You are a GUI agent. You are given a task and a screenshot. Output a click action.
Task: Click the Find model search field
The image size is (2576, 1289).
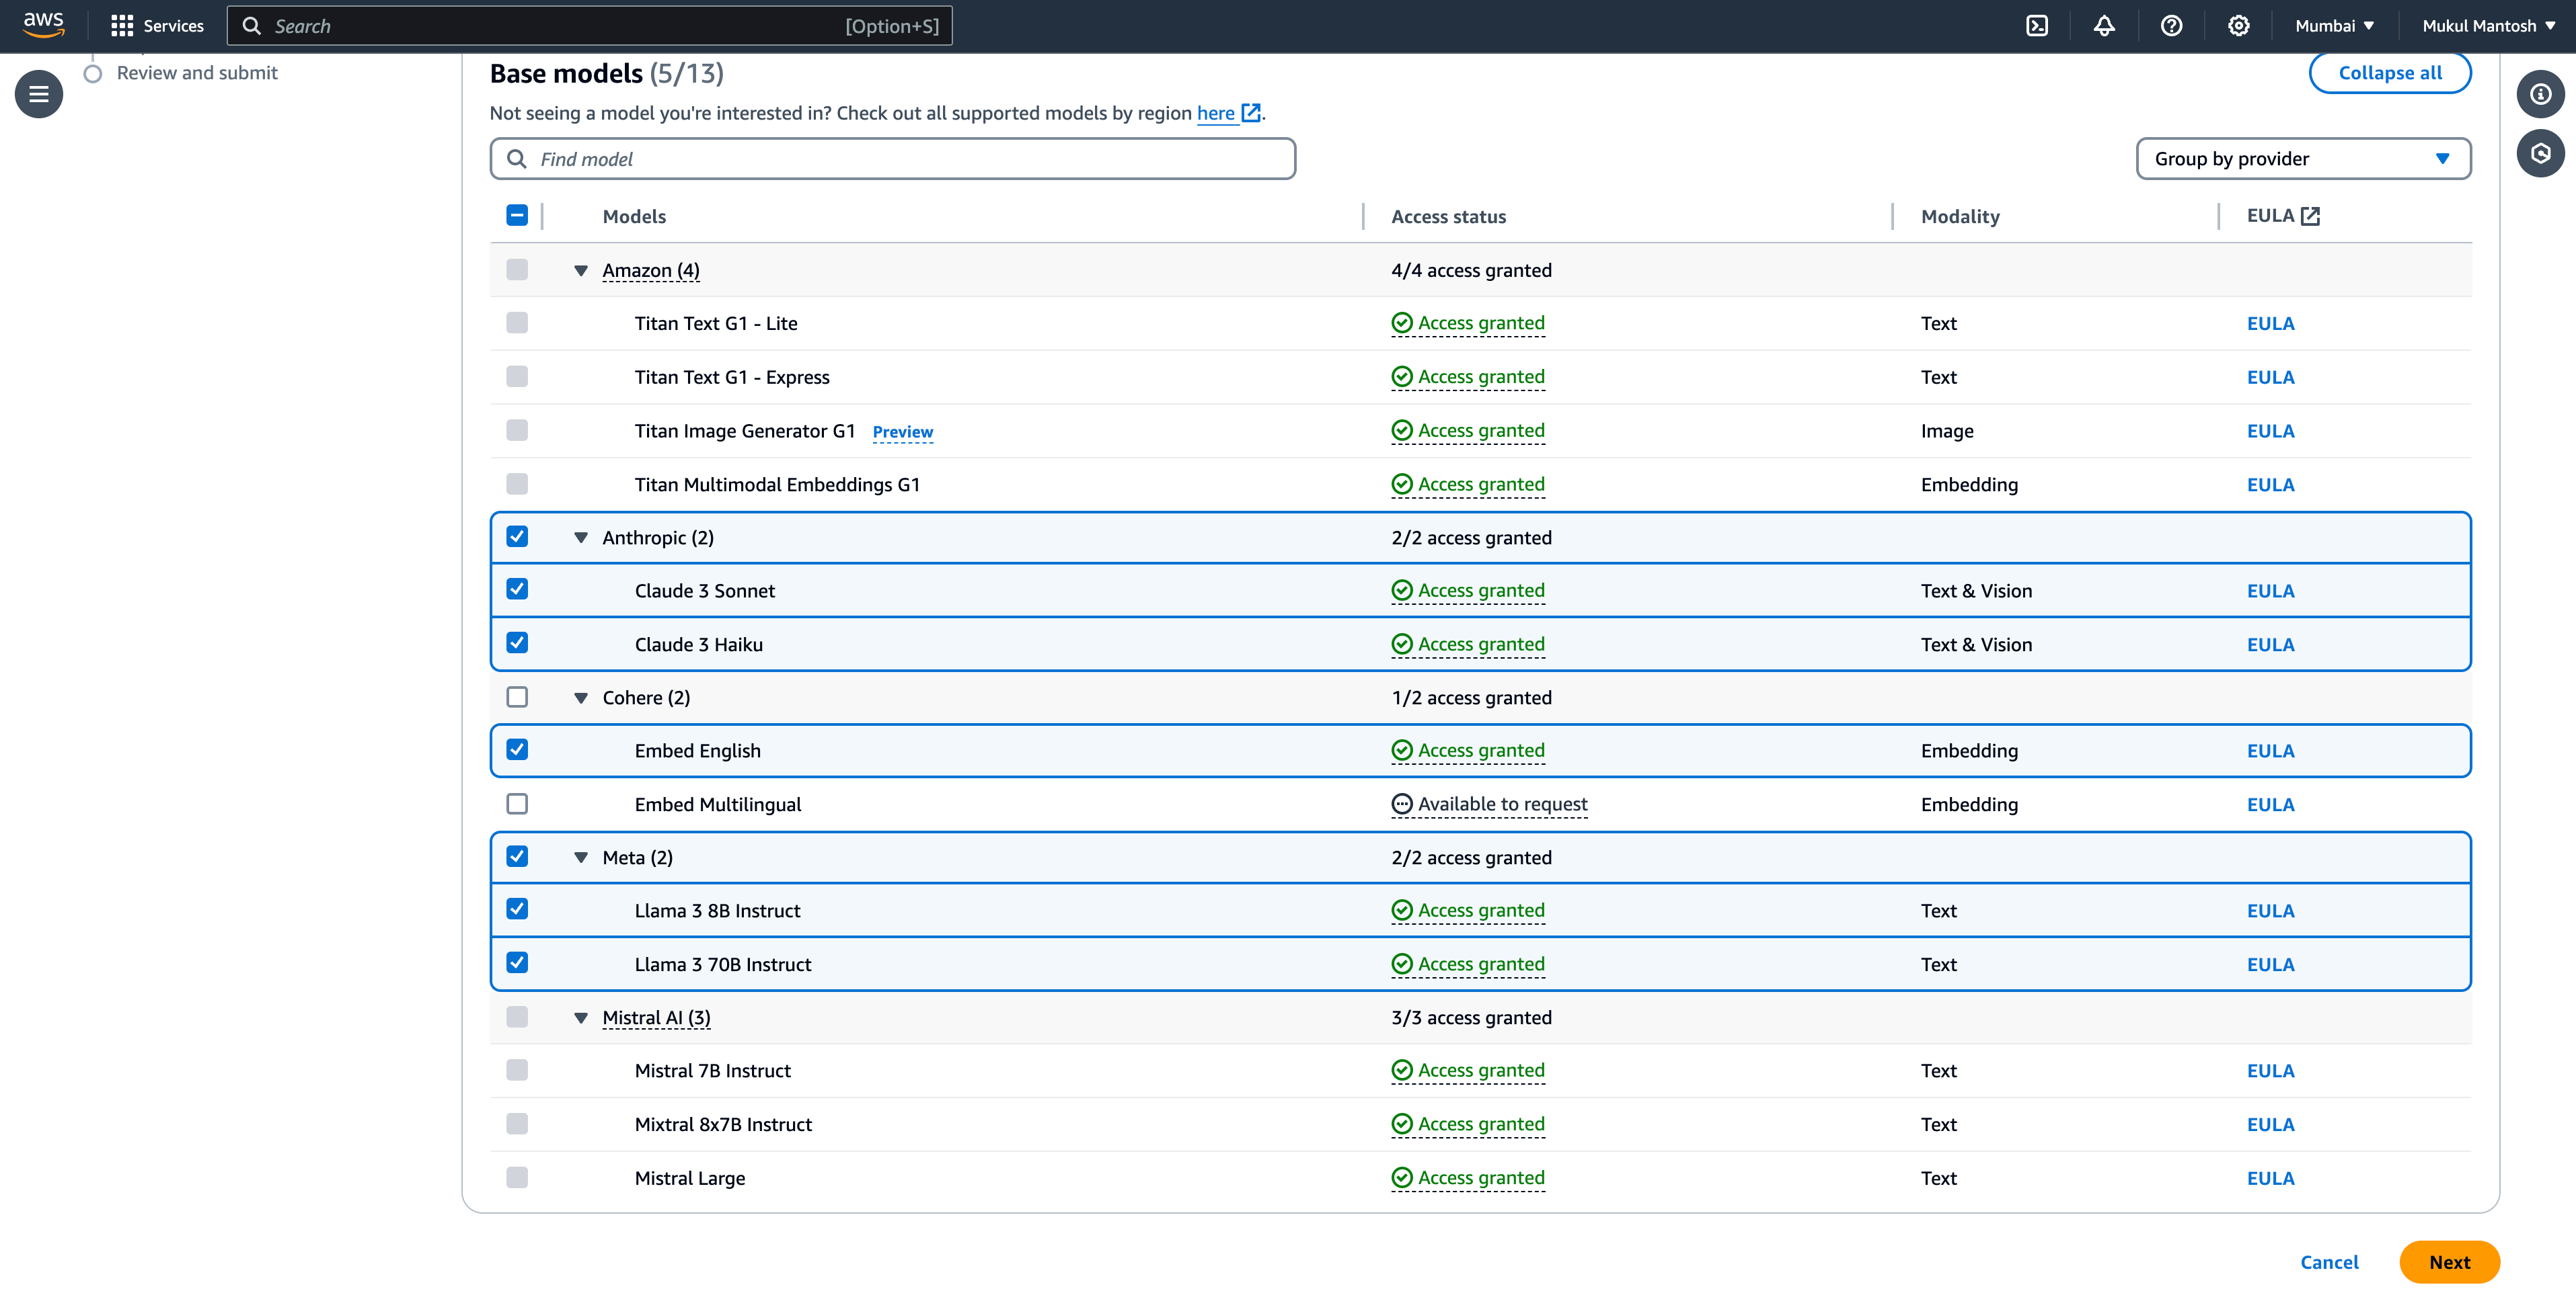892,159
